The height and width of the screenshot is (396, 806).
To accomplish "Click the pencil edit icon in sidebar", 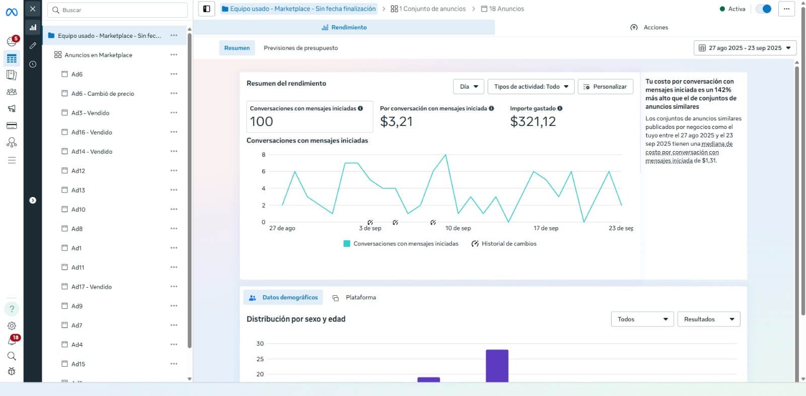I will coord(33,46).
